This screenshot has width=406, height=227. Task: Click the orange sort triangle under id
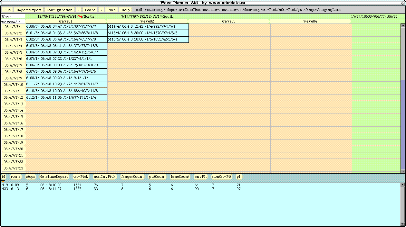click(x=3, y=181)
